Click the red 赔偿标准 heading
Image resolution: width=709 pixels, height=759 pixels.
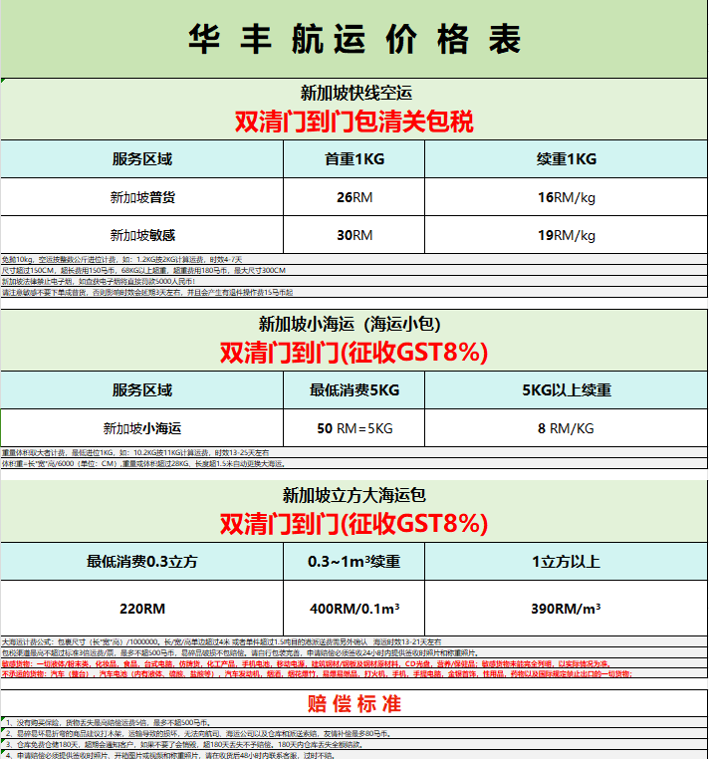(354, 703)
